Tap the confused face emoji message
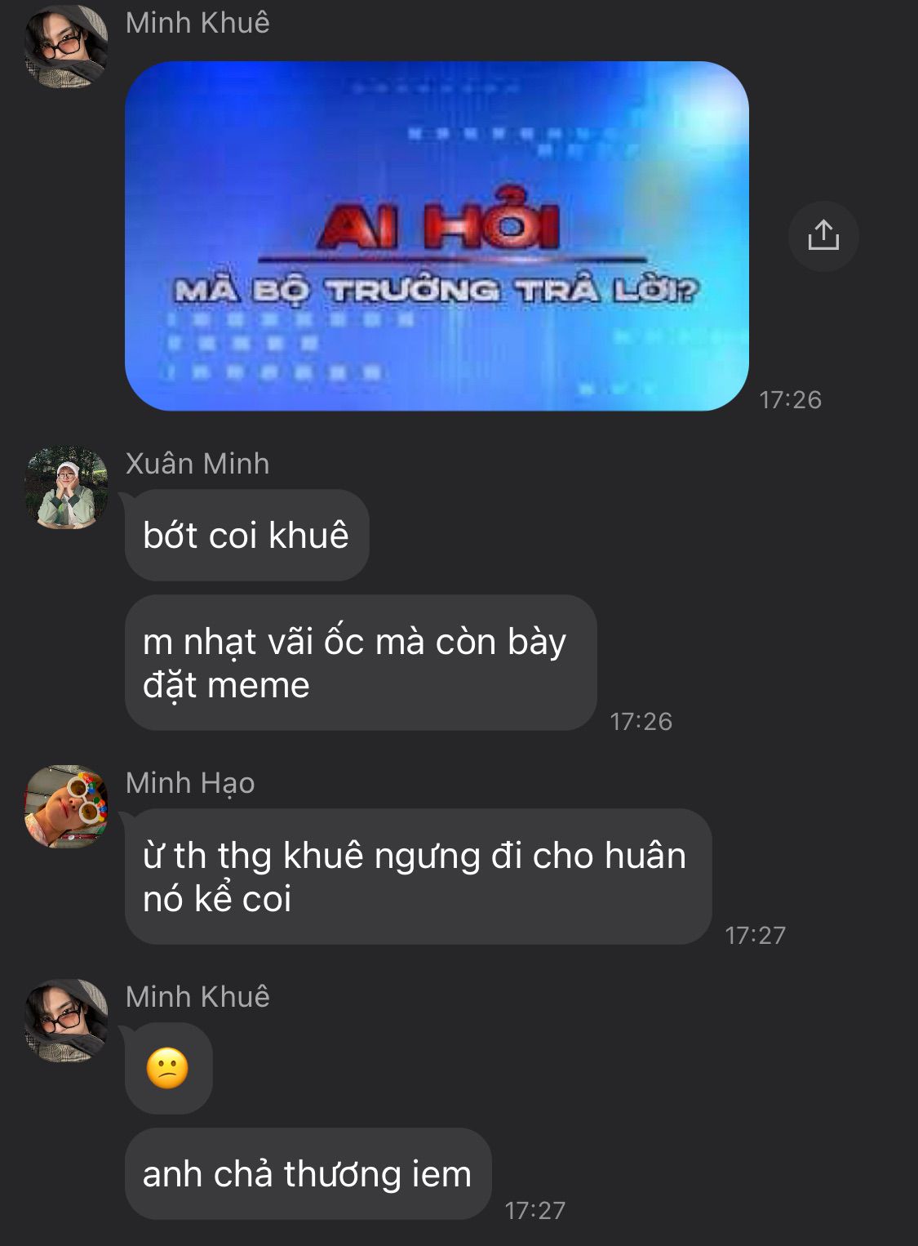Viewport: 918px width, 1246px height. (x=168, y=1068)
